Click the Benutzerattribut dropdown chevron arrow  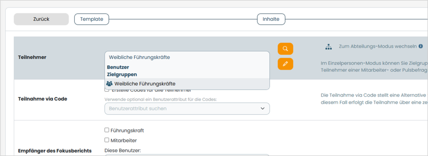pyautogui.click(x=262, y=108)
